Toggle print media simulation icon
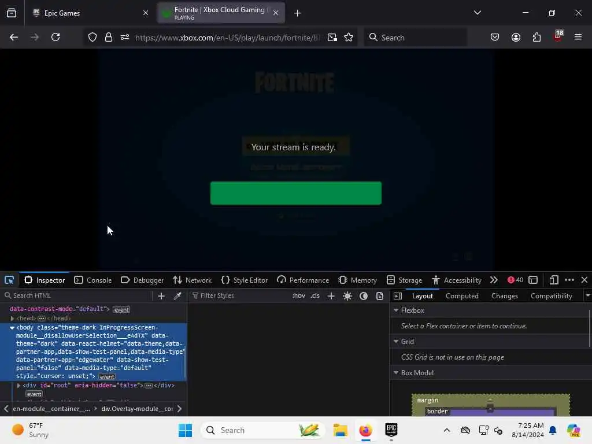 tap(380, 296)
